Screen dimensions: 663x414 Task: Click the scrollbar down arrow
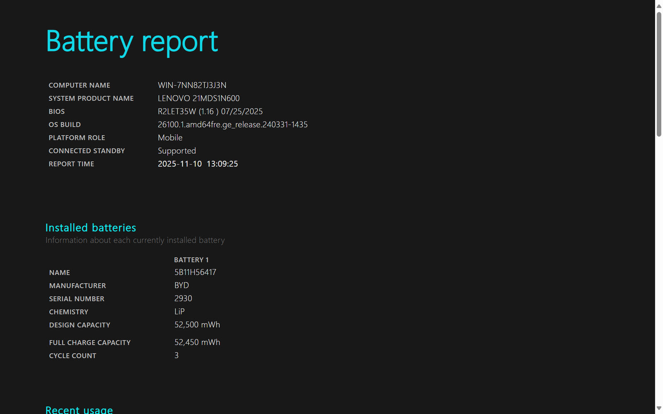click(x=659, y=408)
